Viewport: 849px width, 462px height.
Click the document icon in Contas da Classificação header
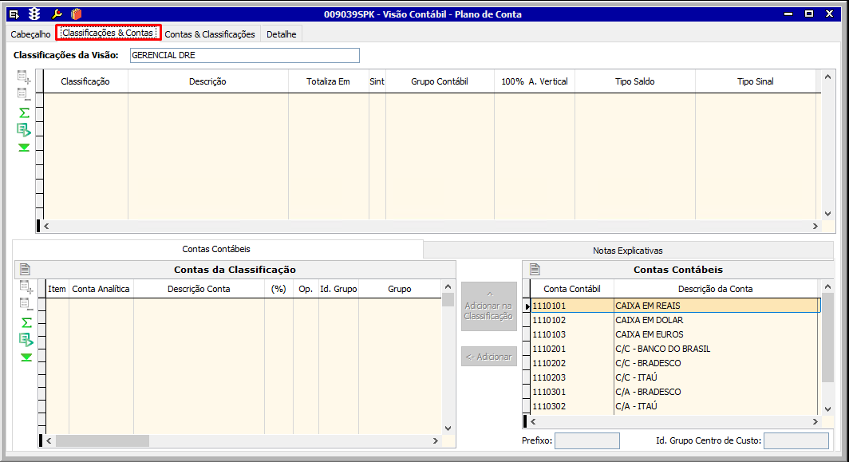click(25, 270)
